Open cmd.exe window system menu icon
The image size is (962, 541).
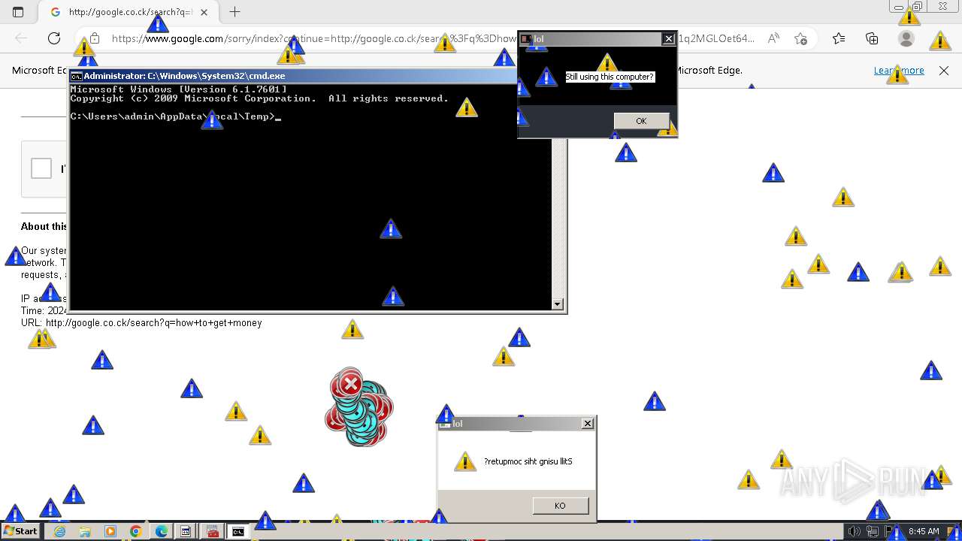click(76, 76)
